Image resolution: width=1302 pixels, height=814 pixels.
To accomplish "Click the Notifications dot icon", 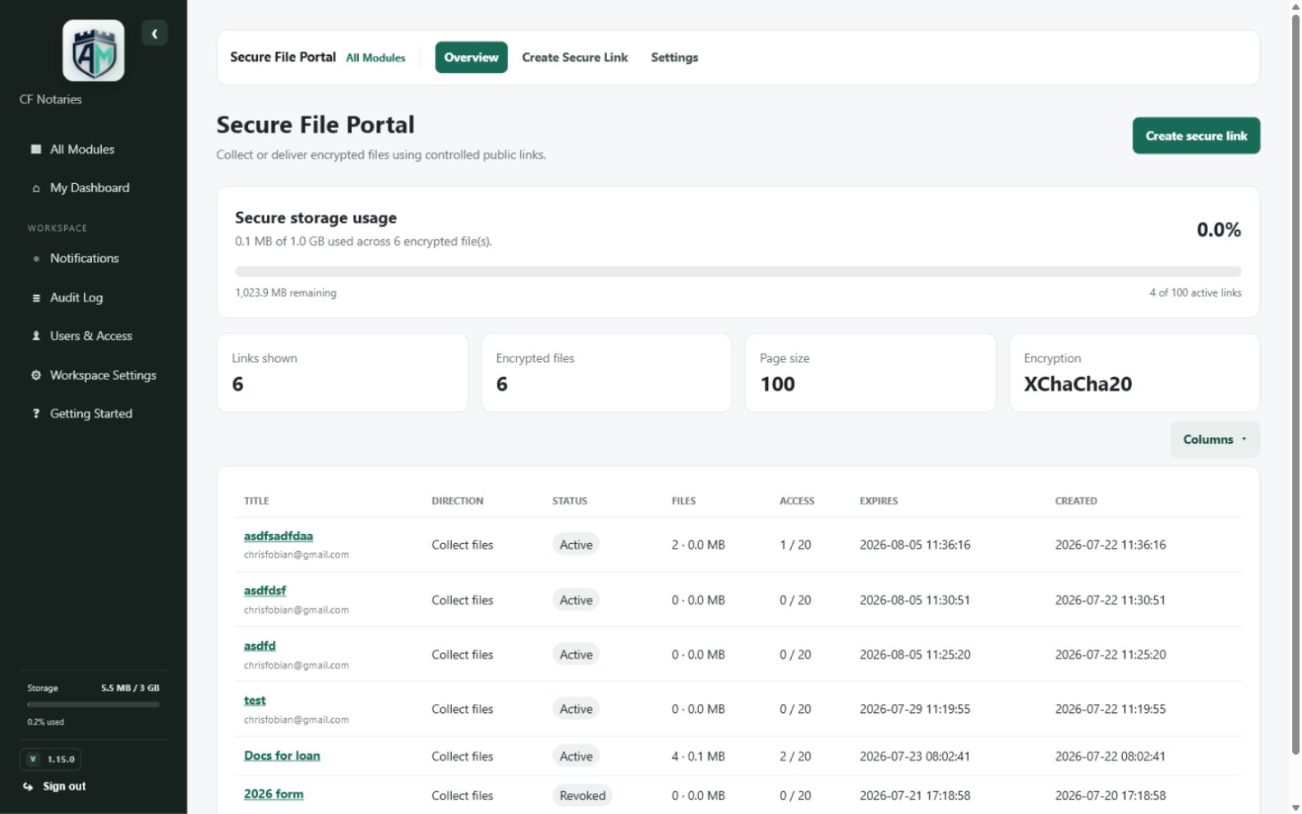I will [x=36, y=259].
